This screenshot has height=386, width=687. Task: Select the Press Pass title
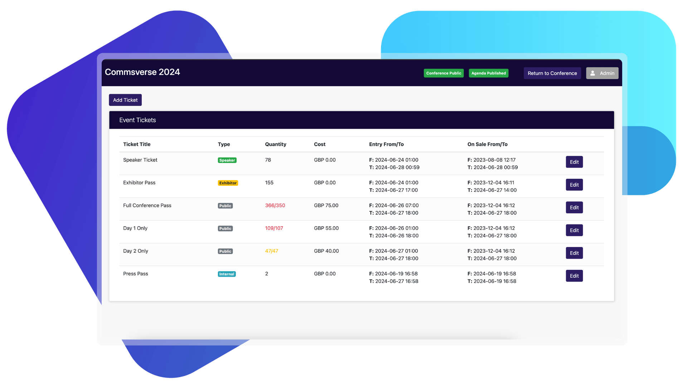click(x=136, y=274)
